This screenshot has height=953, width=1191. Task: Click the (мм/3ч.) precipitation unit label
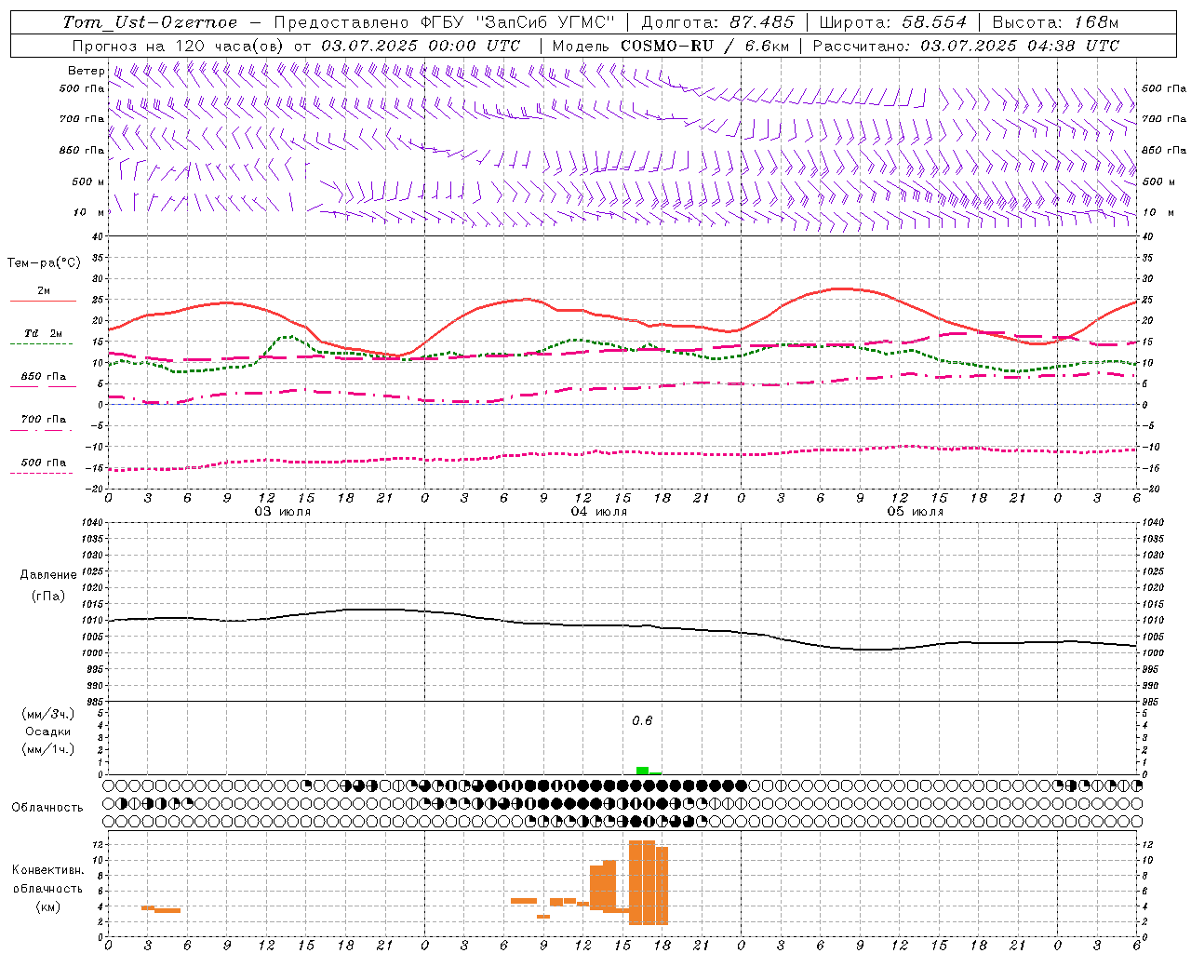[47, 714]
